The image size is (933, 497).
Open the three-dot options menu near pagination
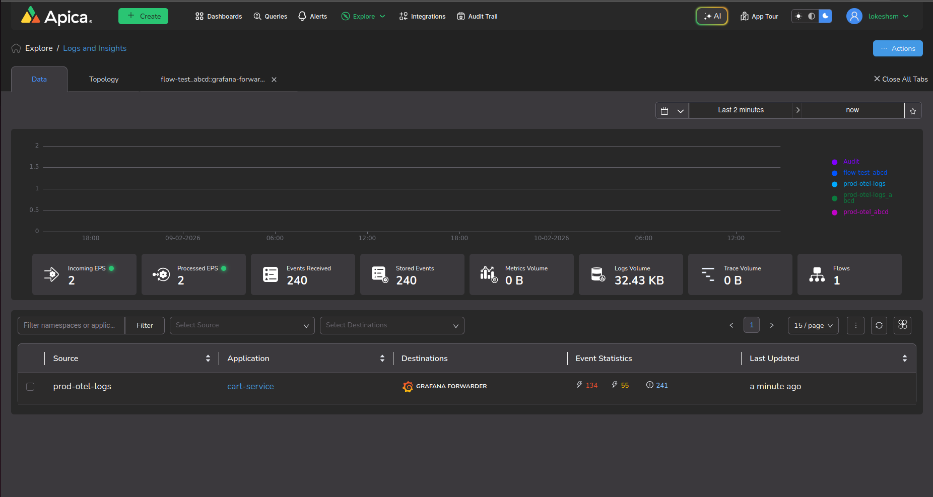pyautogui.click(x=855, y=325)
